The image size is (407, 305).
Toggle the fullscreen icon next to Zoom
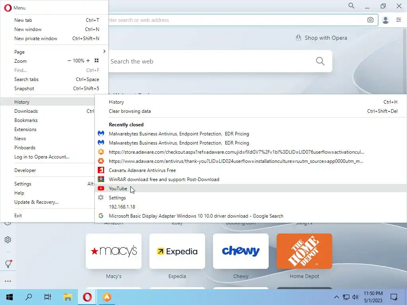point(97,61)
